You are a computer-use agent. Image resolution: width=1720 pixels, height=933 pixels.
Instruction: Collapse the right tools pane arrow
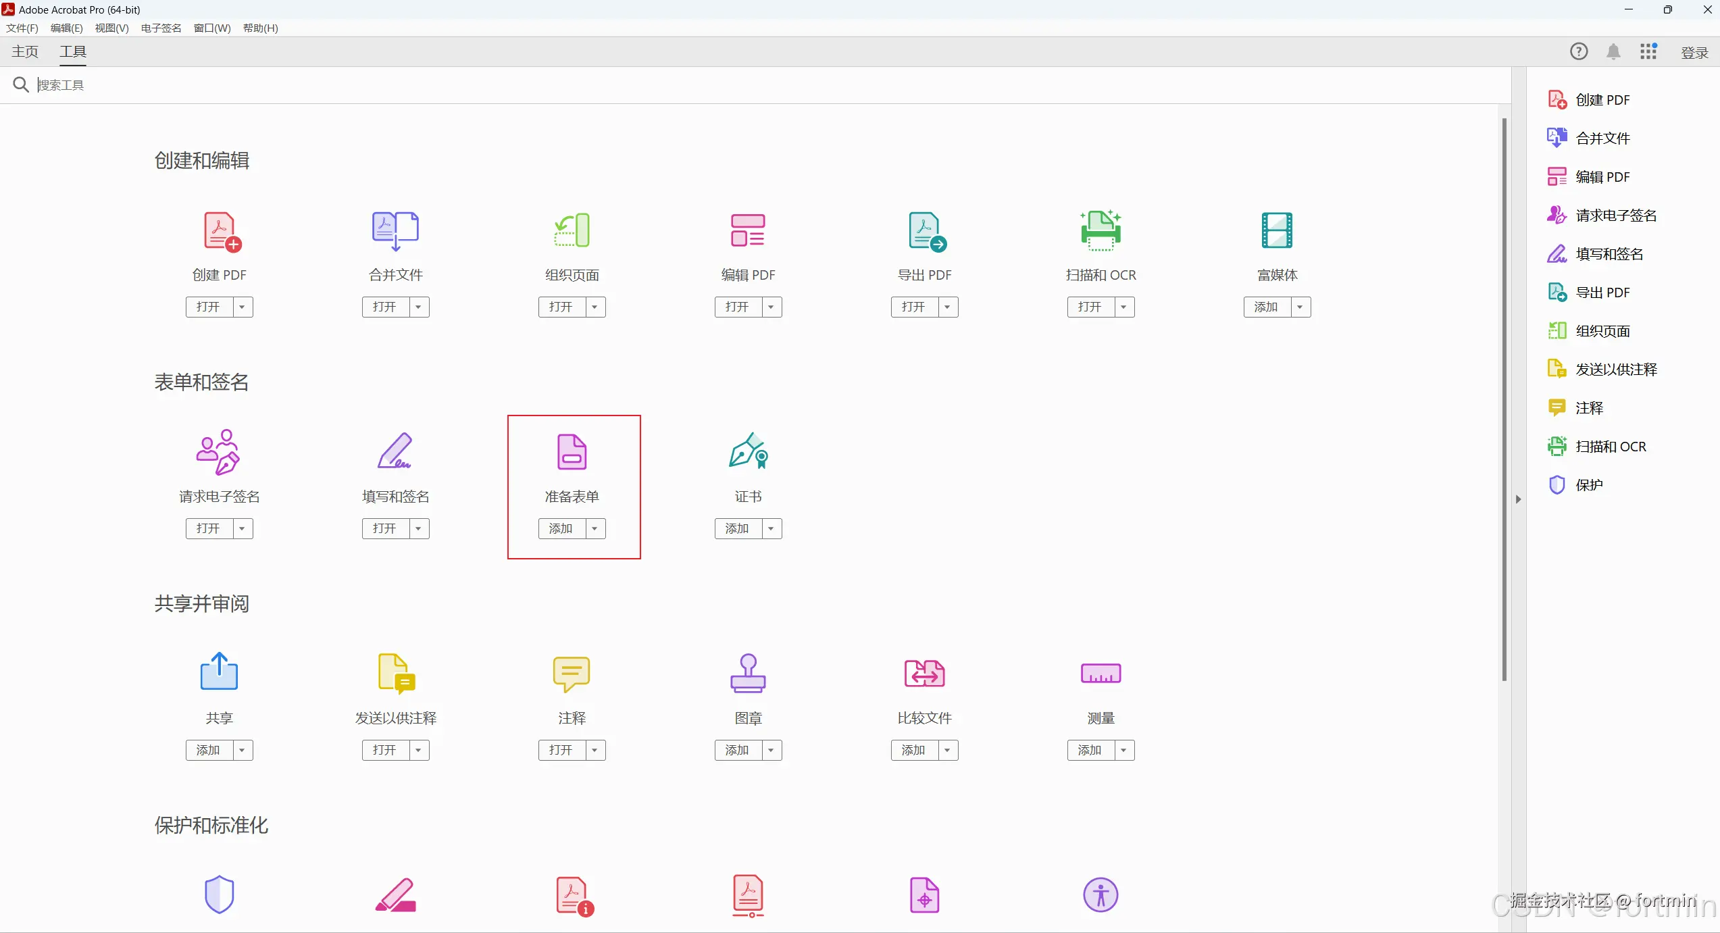tap(1518, 499)
